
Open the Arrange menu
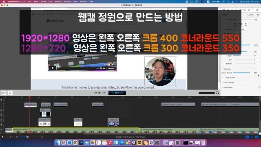(x=67, y=2)
